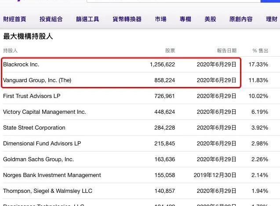Click the 報告日期 column header
280x206 pixels.
227,51
